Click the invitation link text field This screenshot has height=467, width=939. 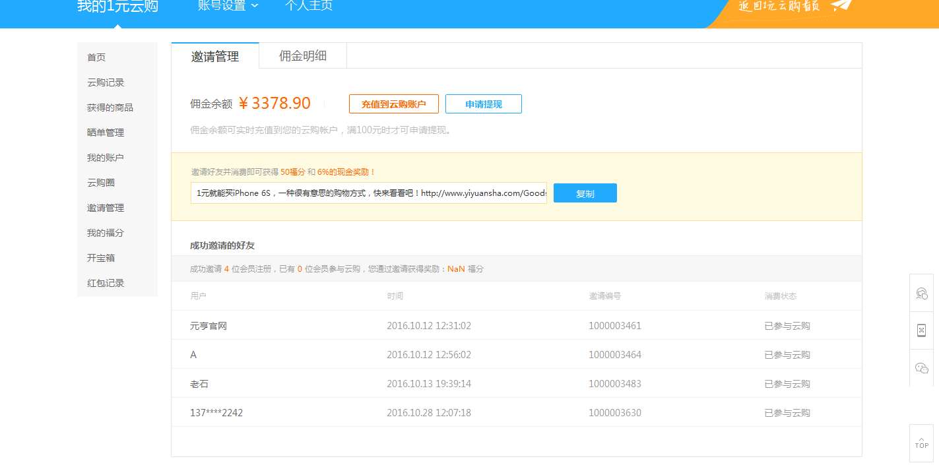pyautogui.click(x=368, y=193)
